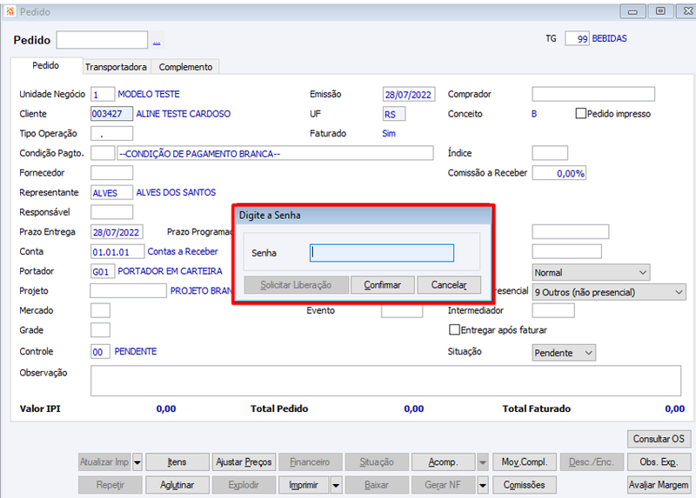Screen dimensions: 696x498
Task: Click the Cancelar button in password dialog
Action: (449, 285)
